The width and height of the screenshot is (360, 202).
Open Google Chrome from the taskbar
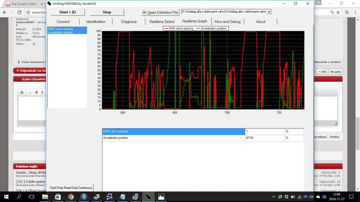[x=71, y=197]
